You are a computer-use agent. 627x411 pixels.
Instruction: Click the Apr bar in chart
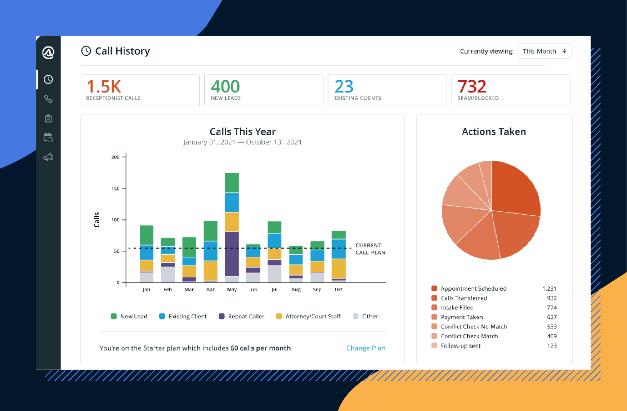pos(210,252)
